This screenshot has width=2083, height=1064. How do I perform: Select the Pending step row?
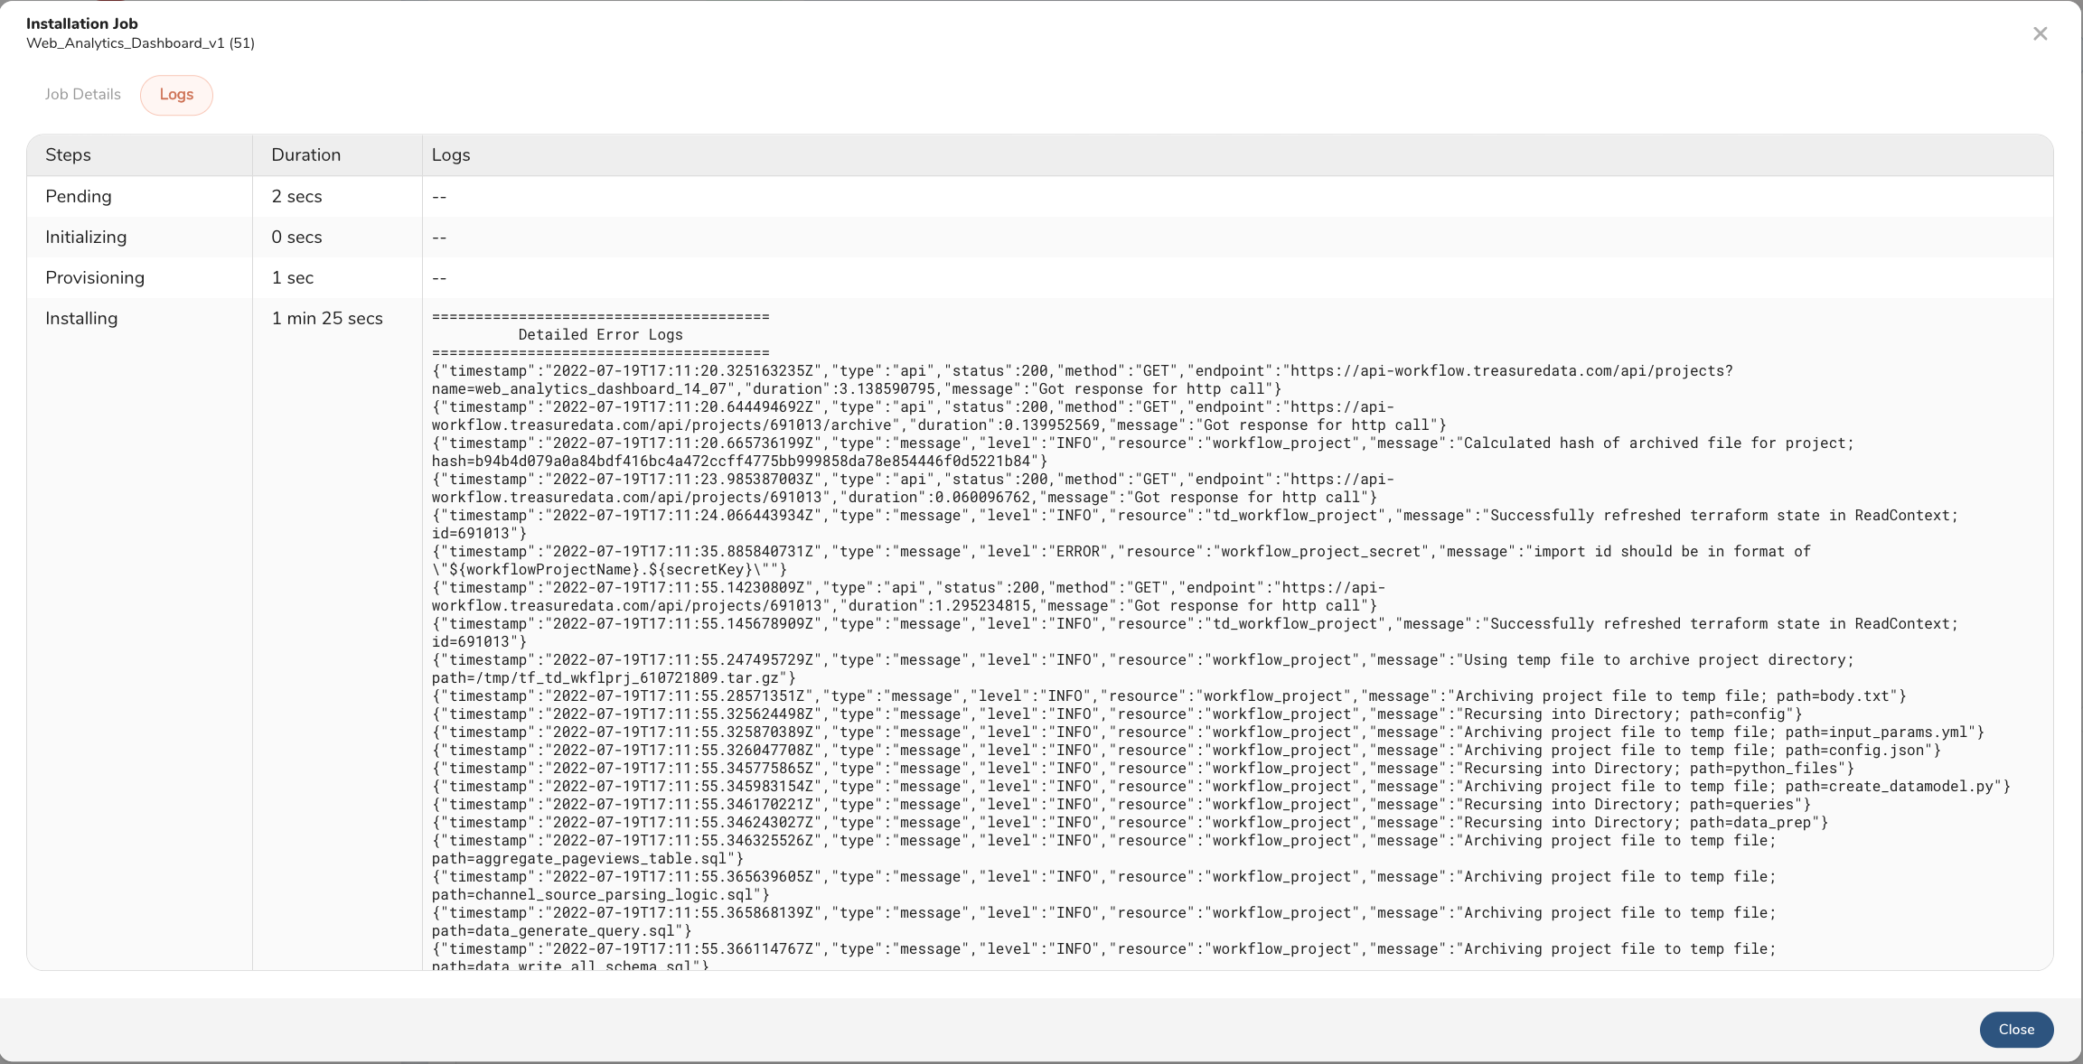[x=79, y=196]
